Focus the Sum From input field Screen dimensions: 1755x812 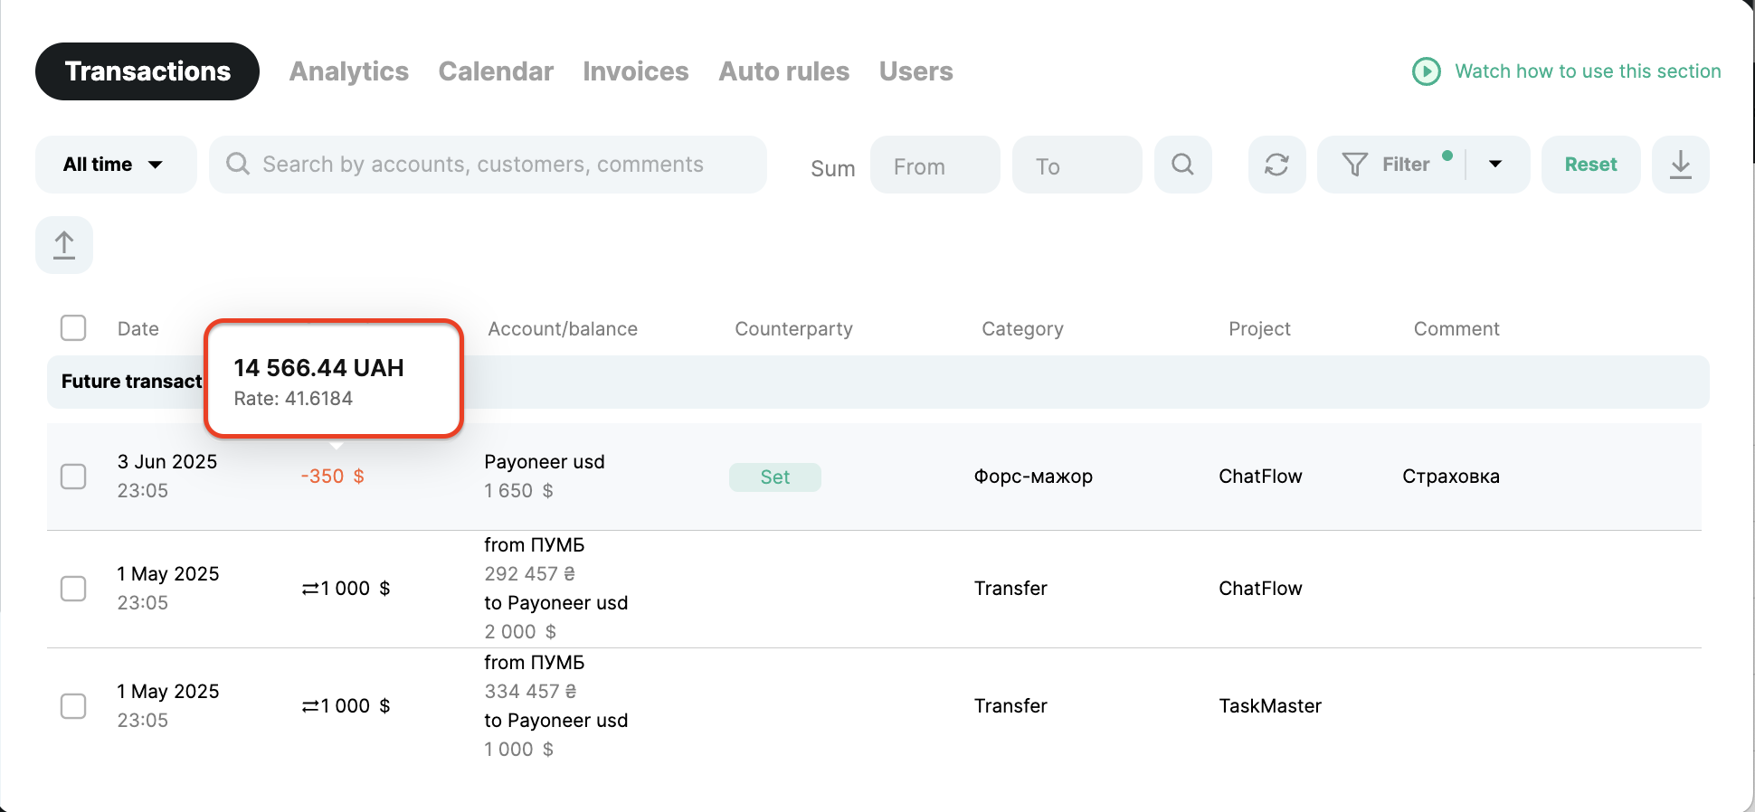(x=934, y=165)
